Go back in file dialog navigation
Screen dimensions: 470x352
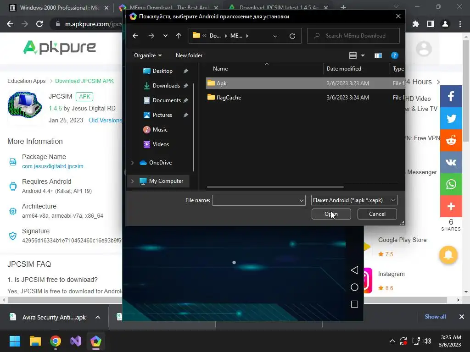tap(135, 36)
